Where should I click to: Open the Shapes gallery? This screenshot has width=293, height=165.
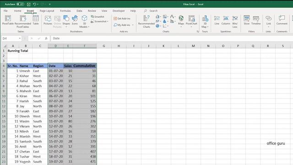(x=66, y=21)
